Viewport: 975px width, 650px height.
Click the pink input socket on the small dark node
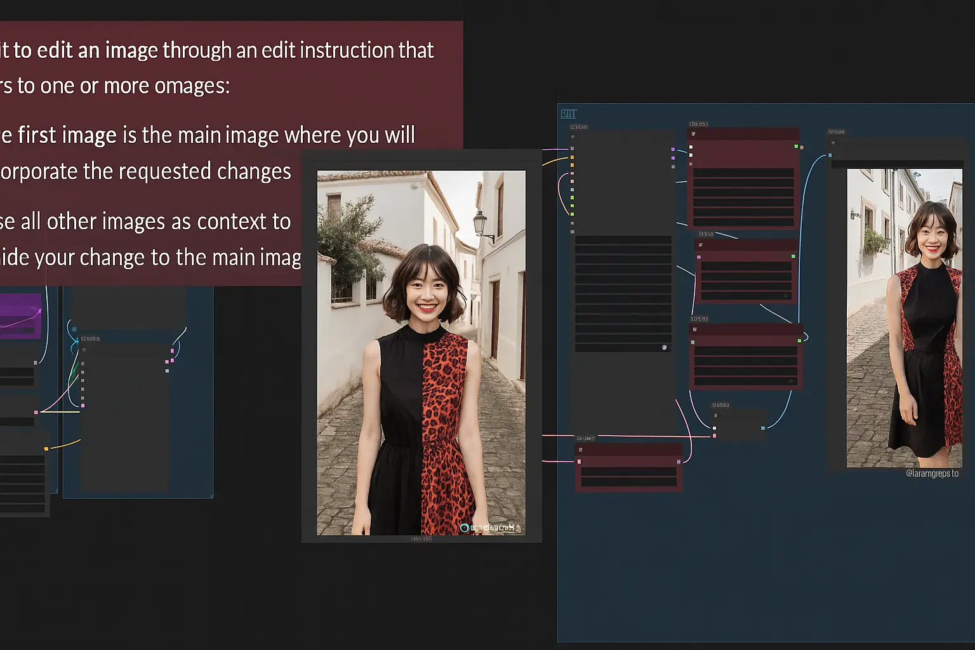tap(714, 436)
